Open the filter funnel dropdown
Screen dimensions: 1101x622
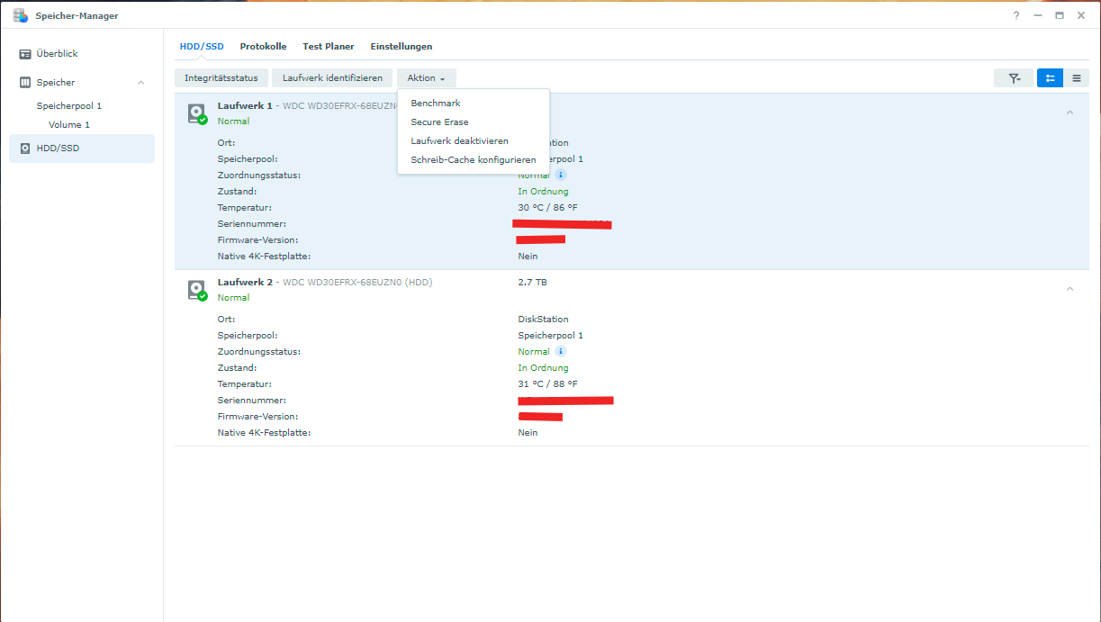click(1014, 78)
